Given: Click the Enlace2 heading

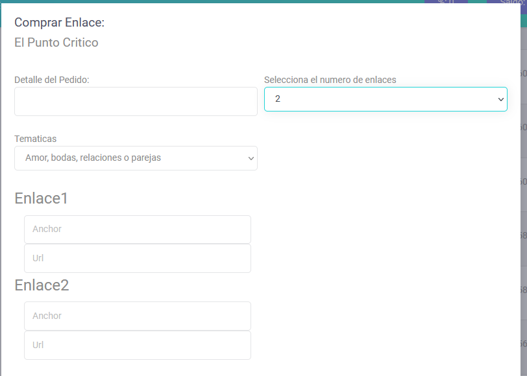Looking at the screenshot, I should 42,285.
